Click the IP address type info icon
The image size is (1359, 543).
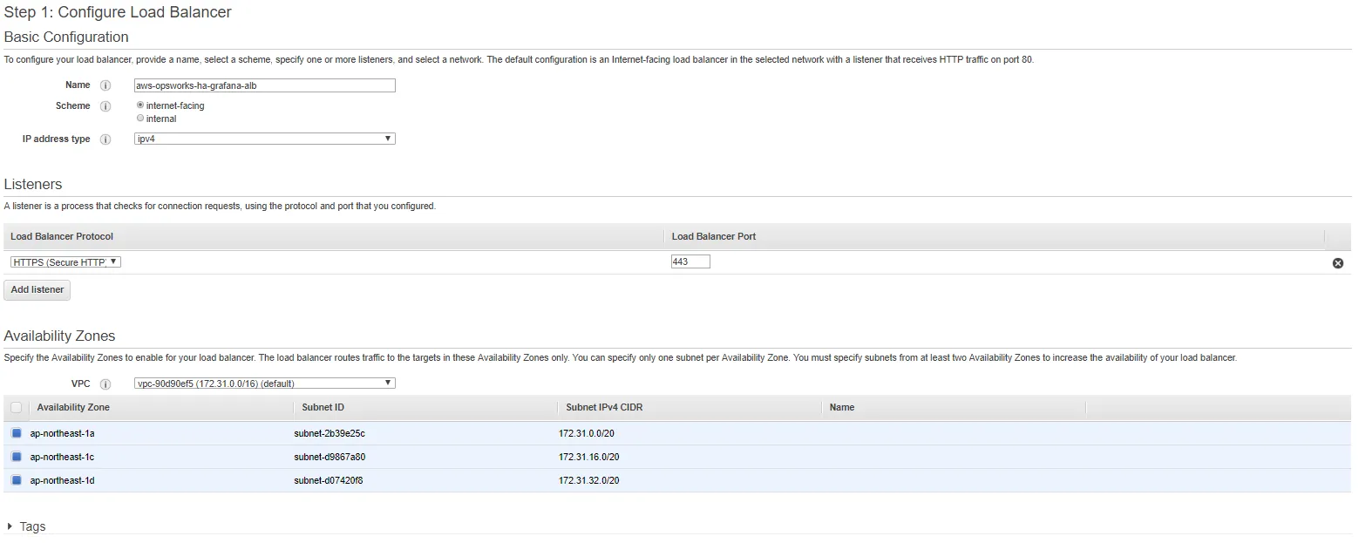tap(105, 139)
